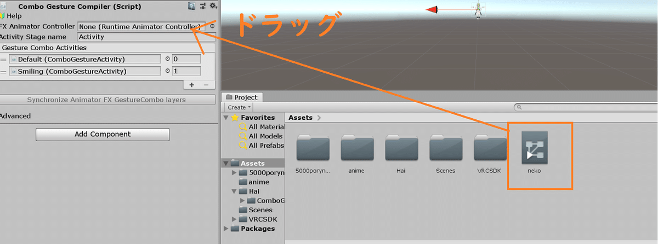Select All Prefabs favorite search
658x244 pixels.
pyautogui.click(x=262, y=146)
